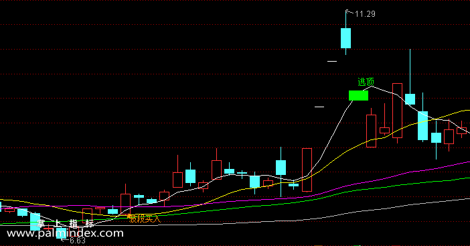
Task: Click the orange star buy marker
Action: coord(129,216)
